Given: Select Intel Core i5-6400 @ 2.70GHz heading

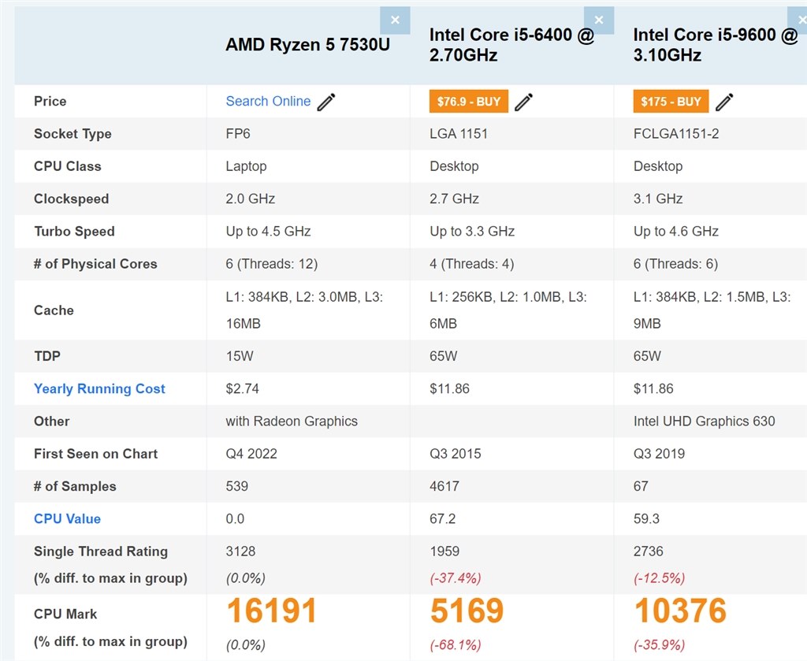Looking at the screenshot, I should coord(512,45).
